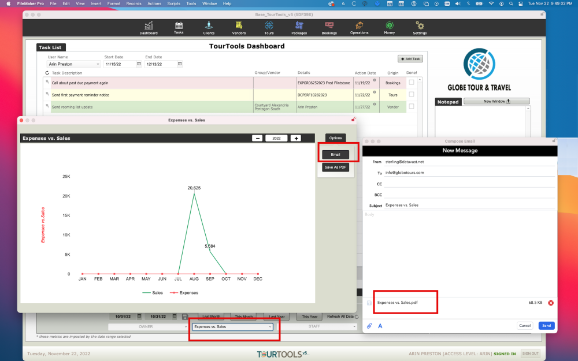Open the Clients section
The image size is (578, 361).
(209, 27)
